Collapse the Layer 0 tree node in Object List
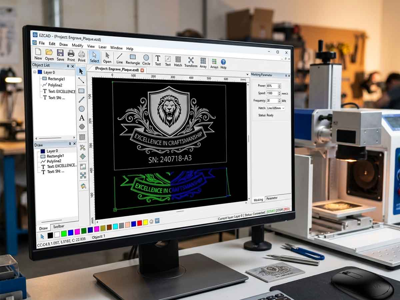Image resolution: width=400 pixels, height=300 pixels. click(35, 72)
